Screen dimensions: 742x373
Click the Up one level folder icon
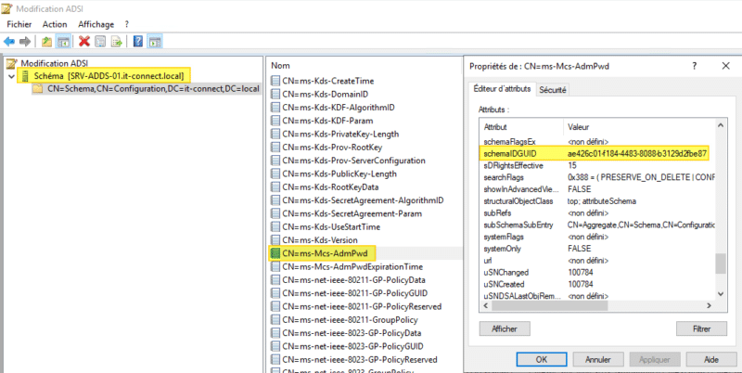click(x=45, y=42)
